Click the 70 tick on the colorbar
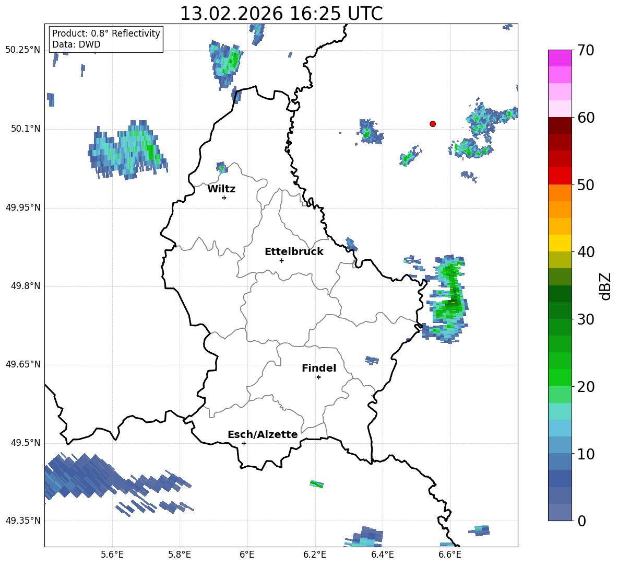618x565 pixels. click(586, 50)
